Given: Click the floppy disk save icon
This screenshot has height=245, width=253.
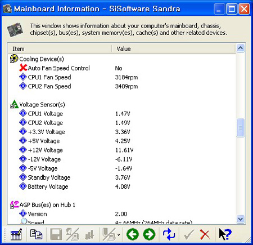Looking at the screenshot, I should 56,234.
